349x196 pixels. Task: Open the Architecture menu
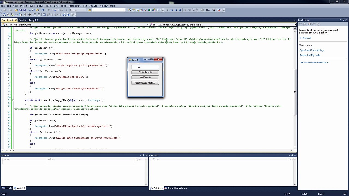tap(74, 6)
